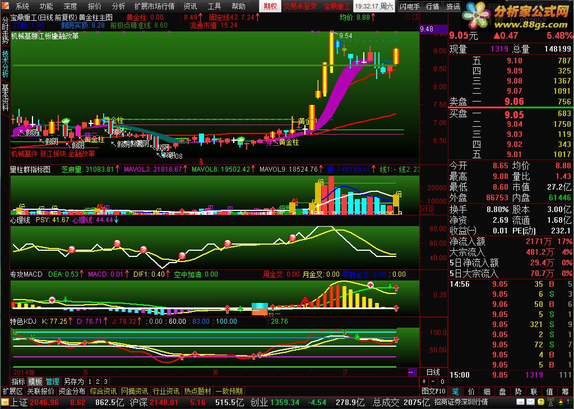Reset chart zoom with 0 button
The image size is (574, 409).
coord(443,382)
